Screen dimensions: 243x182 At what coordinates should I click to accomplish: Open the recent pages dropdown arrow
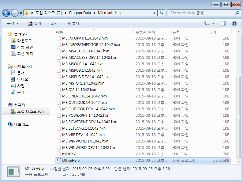point(21,13)
